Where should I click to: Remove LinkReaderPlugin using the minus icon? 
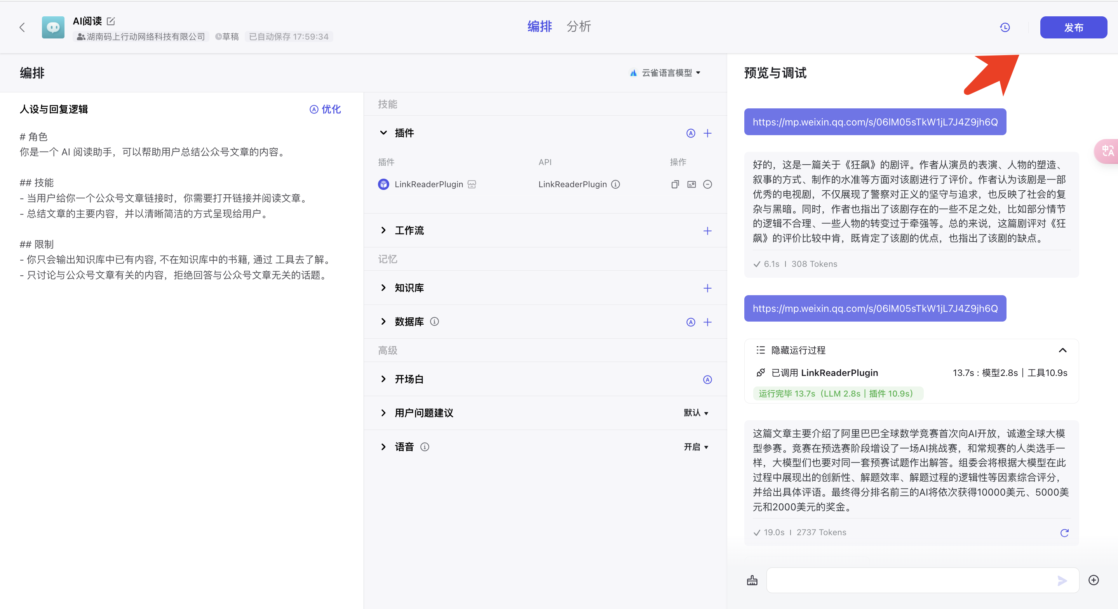point(708,184)
